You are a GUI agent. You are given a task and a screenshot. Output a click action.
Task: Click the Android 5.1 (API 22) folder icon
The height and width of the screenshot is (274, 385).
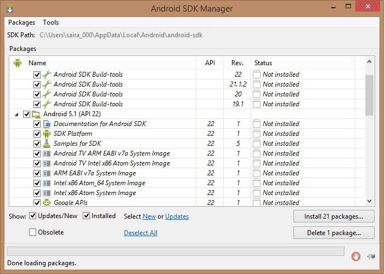point(36,114)
